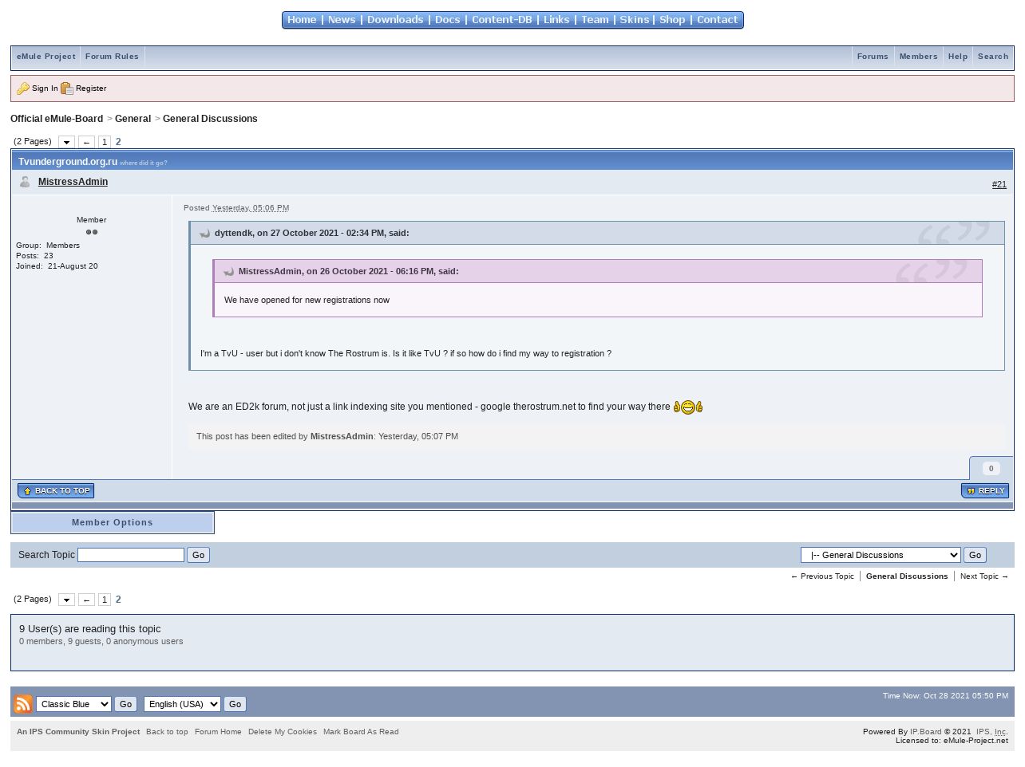Click the BACK TO TOP button

pyautogui.click(x=56, y=491)
